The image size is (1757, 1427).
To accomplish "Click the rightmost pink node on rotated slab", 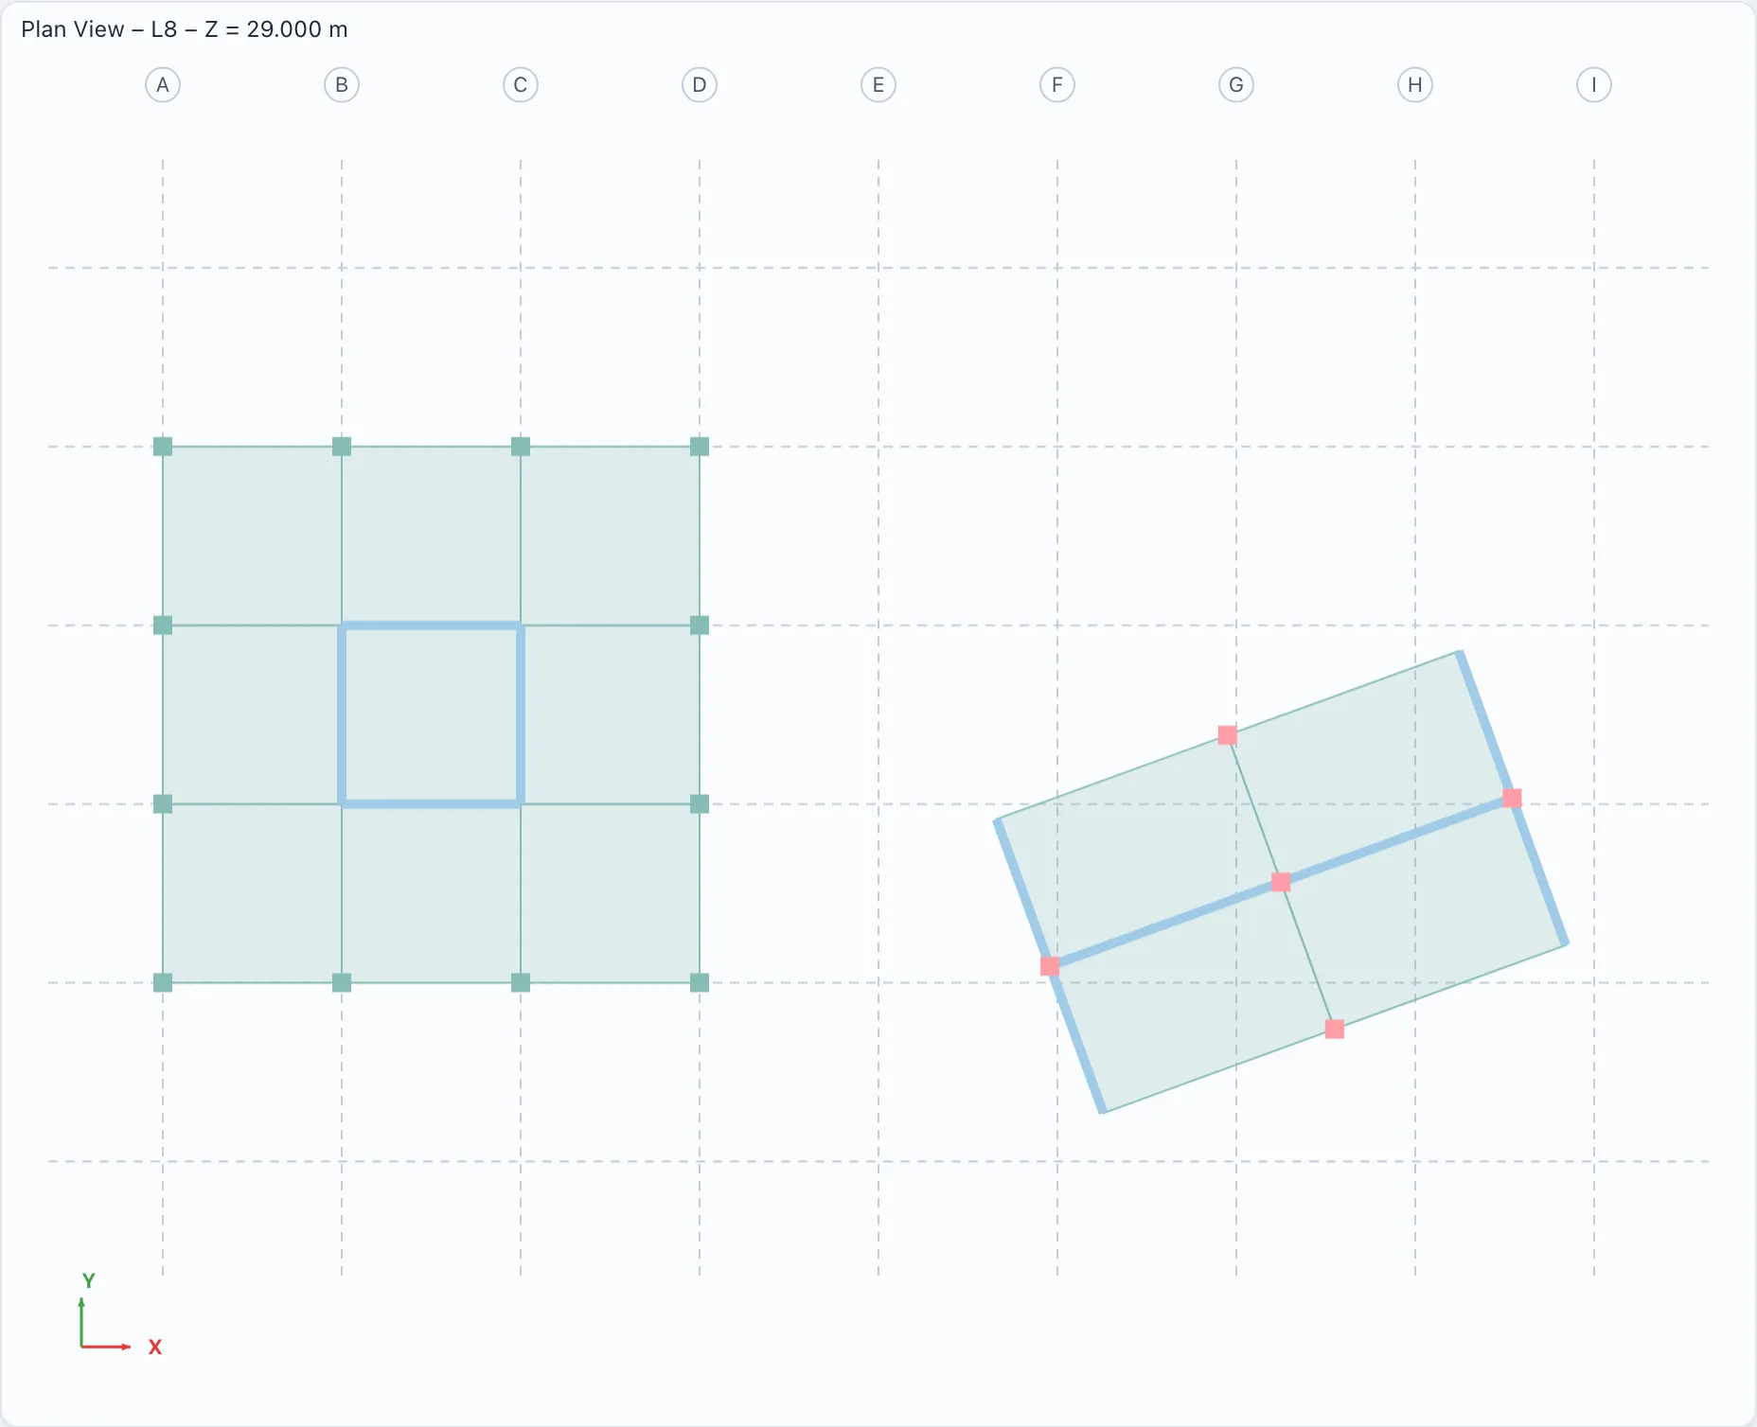I will click(x=1513, y=798).
